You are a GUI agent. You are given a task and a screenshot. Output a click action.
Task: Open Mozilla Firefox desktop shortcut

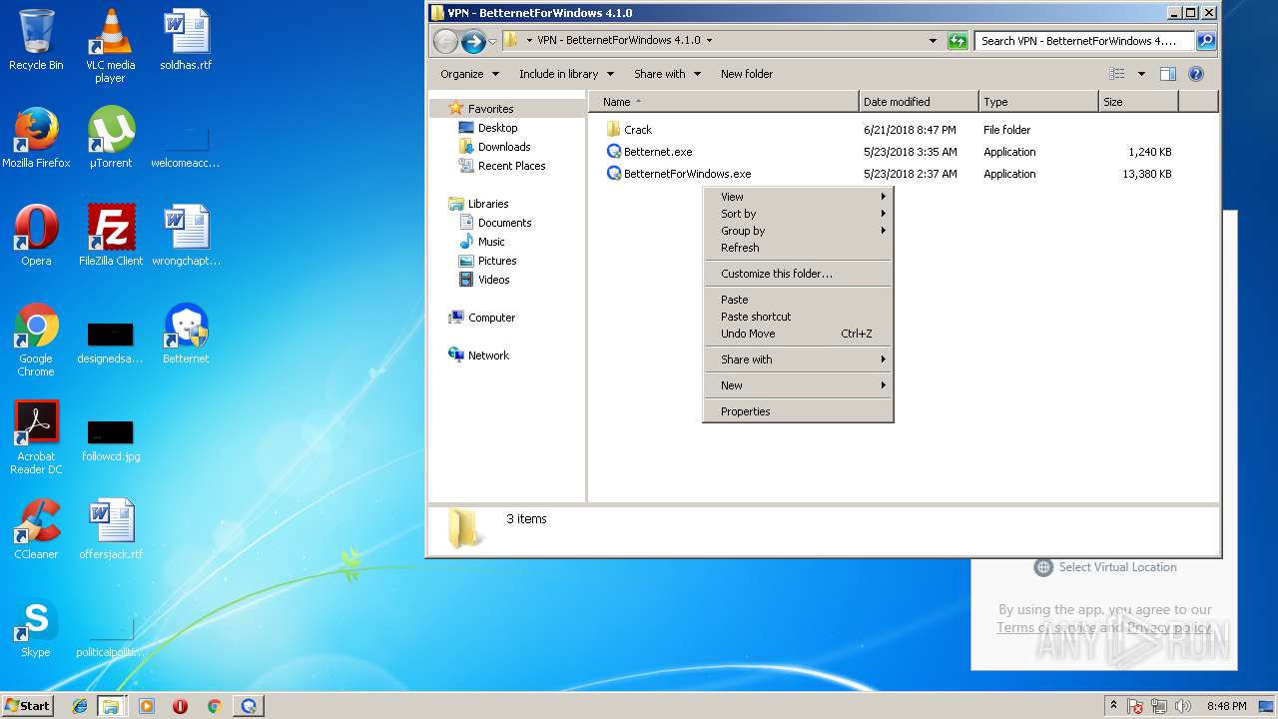tap(36, 138)
